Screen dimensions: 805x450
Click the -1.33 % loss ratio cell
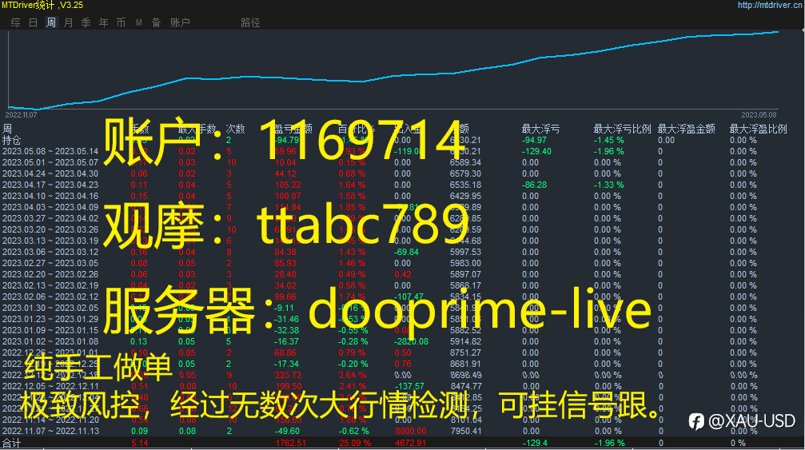[609, 185]
